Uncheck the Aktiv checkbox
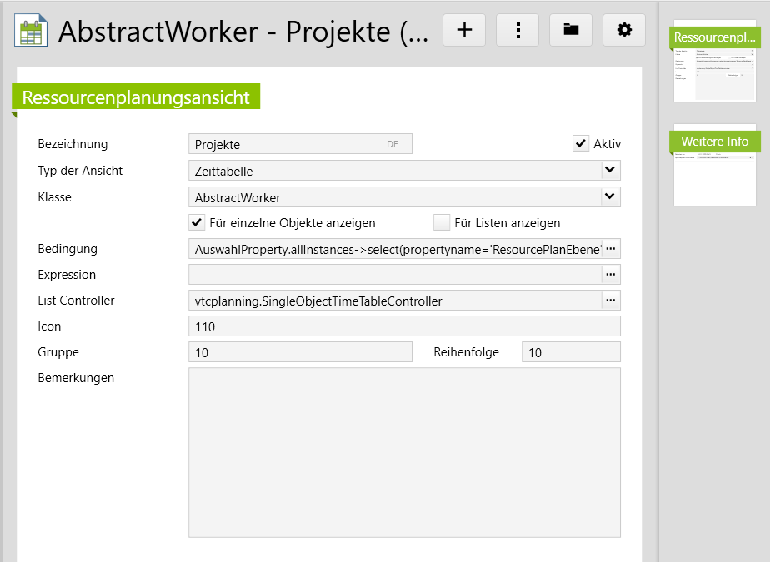771x562 pixels. [x=581, y=143]
